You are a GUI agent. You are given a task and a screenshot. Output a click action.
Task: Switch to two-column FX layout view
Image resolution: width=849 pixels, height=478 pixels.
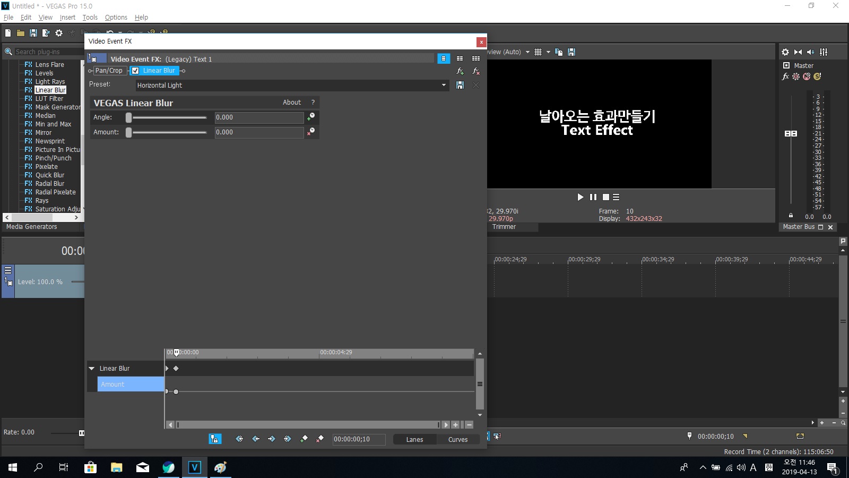point(460,58)
